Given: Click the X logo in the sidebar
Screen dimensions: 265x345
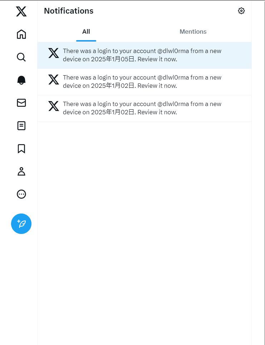Looking at the screenshot, I should coord(21,11).
